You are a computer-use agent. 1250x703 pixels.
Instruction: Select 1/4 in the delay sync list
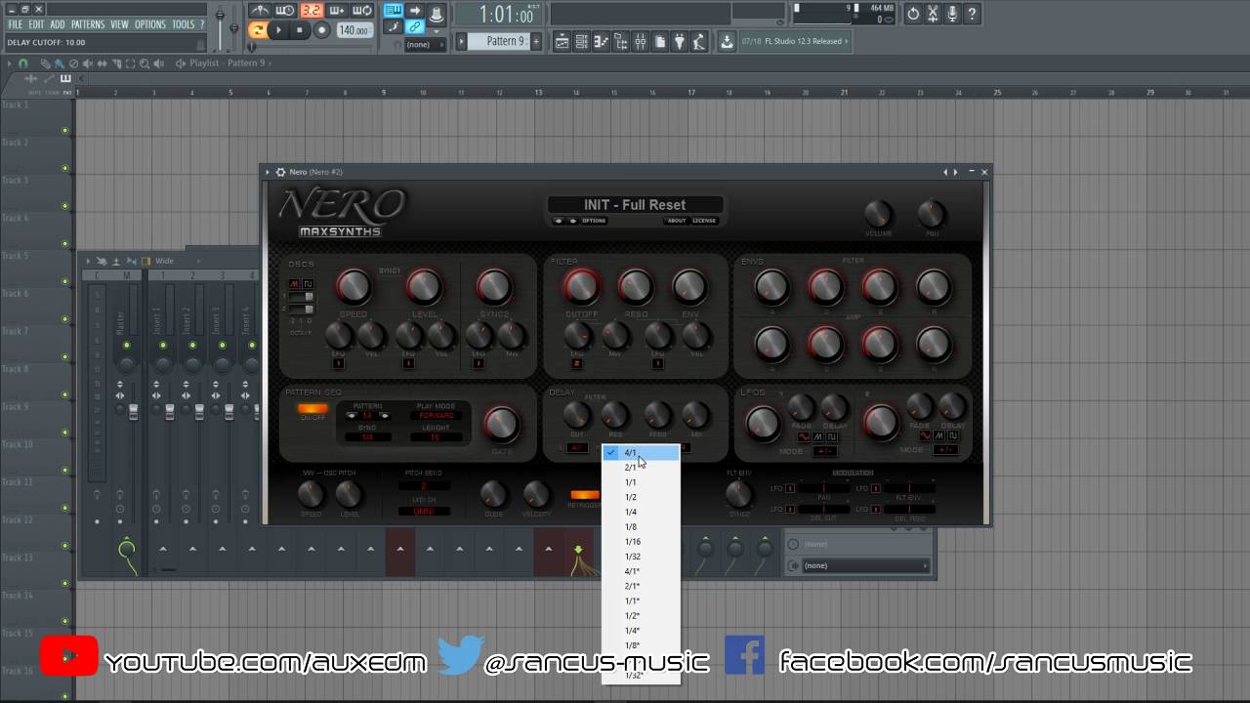641,512
